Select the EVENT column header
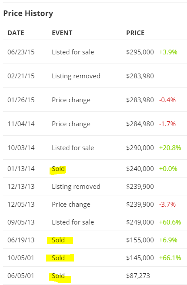Image resolution: width=187 pixels, height=285 pixels. tap(62, 33)
